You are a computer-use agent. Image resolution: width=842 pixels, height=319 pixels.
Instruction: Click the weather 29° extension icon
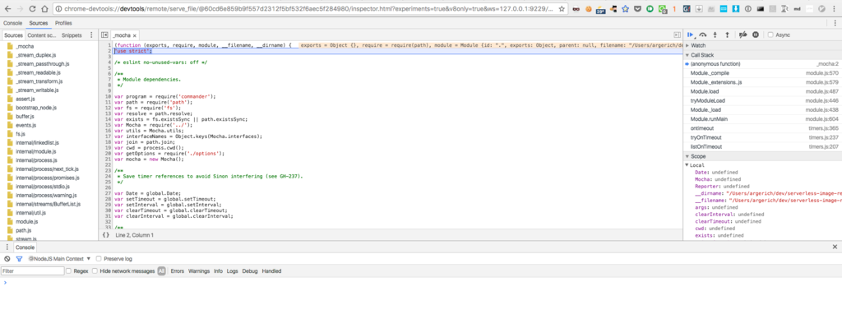pos(601,10)
